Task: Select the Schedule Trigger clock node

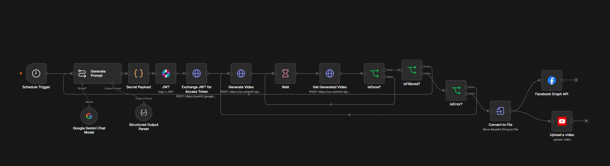Action: click(x=36, y=73)
